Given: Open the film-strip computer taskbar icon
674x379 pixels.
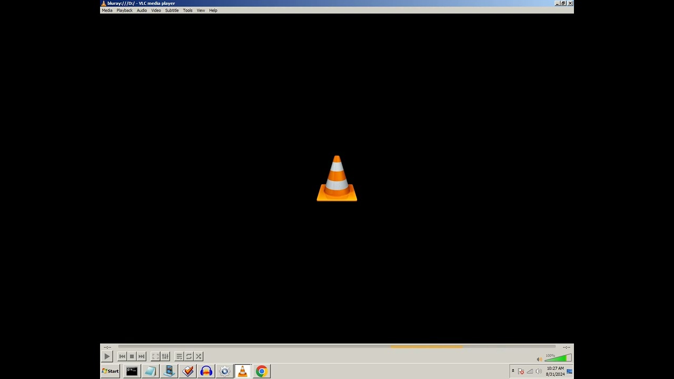Looking at the screenshot, I should pos(169,371).
